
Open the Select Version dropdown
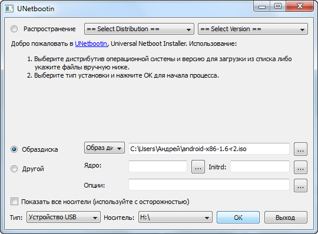tap(253, 29)
